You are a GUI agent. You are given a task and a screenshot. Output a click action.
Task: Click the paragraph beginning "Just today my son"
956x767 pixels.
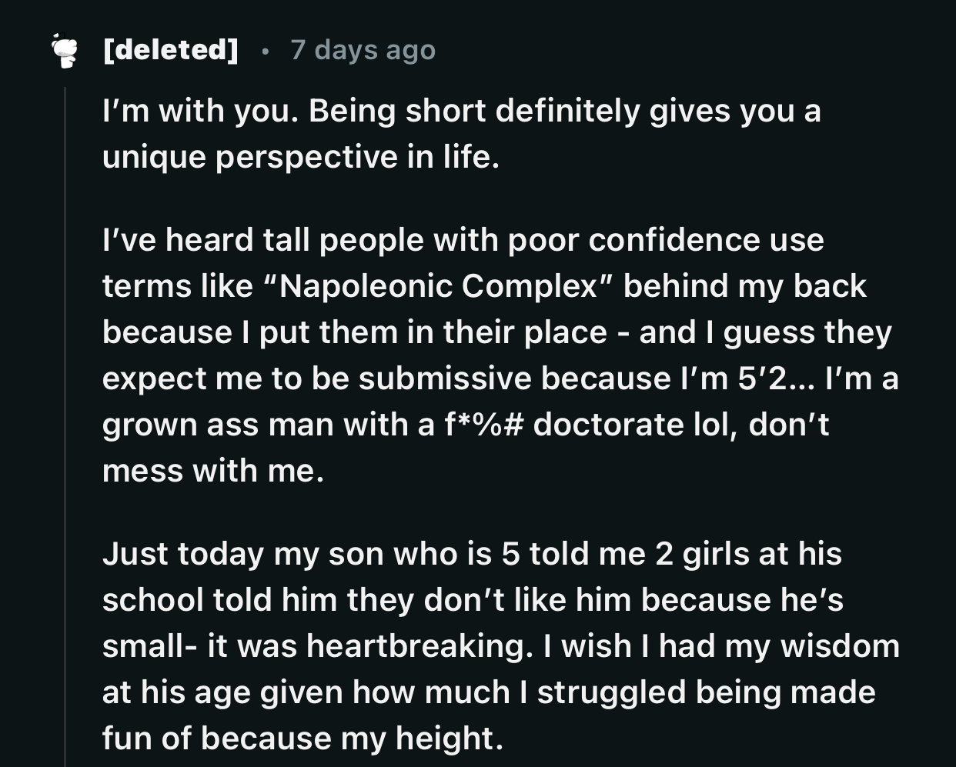tap(501, 645)
